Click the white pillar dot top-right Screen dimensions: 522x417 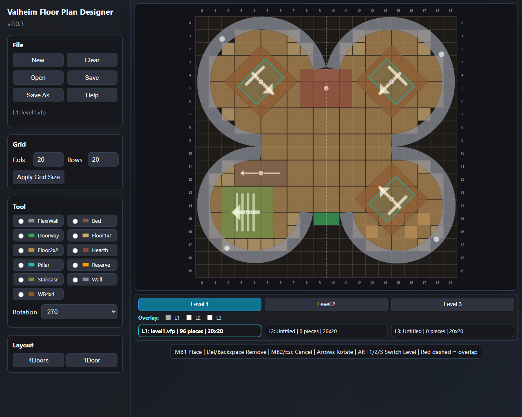[x=441, y=54]
